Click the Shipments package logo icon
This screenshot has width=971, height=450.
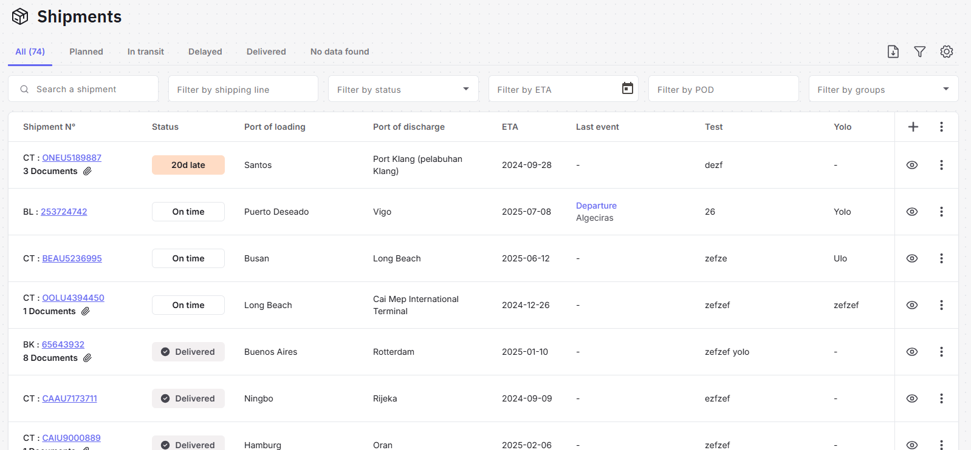20,16
